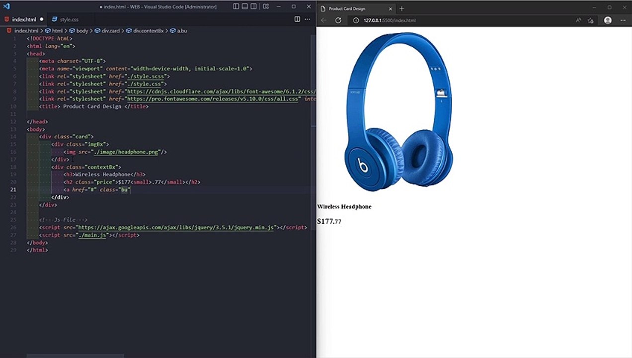
Task: Focus the 127.0.0.1:5500 address bar
Action: click(390, 20)
